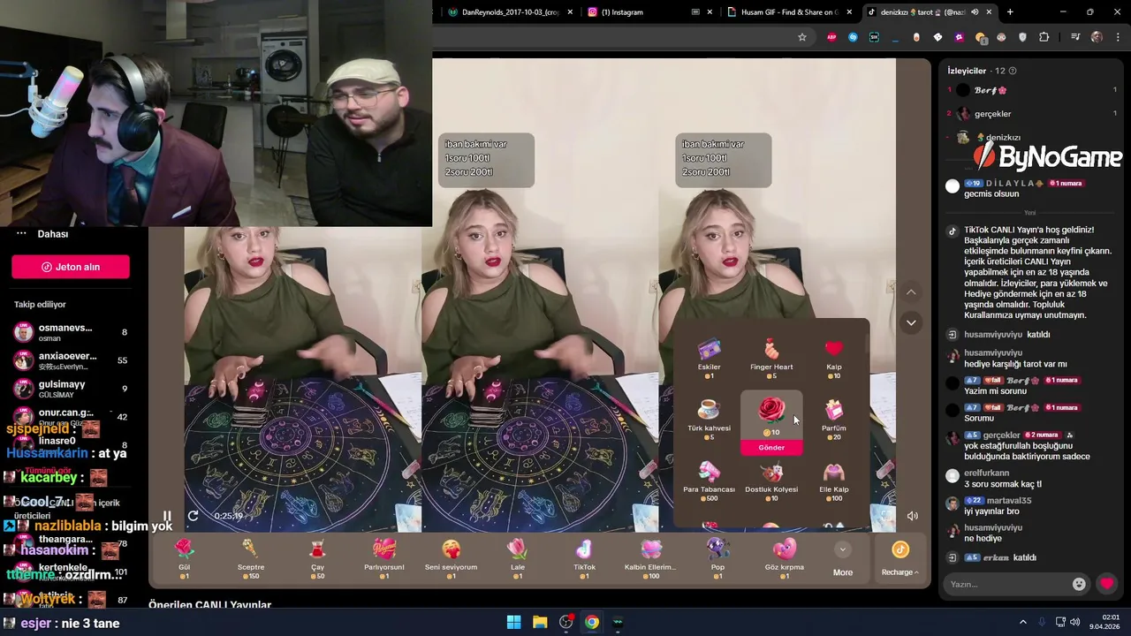This screenshot has height=636, width=1131.
Task: Click the AdBlock Plus extension icon
Action: pos(831,37)
